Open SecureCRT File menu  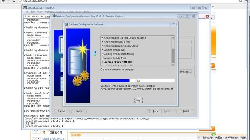pyautogui.click(x=26, y=12)
